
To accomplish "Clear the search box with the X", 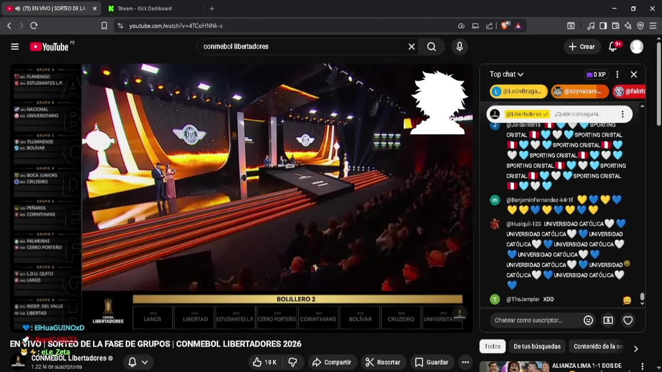I will pyautogui.click(x=412, y=47).
